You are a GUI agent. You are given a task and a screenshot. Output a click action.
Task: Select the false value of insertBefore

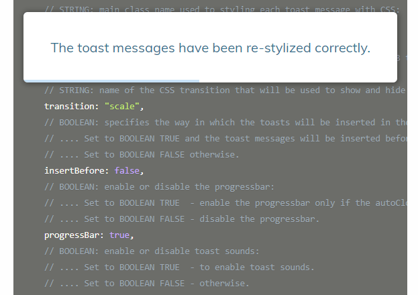pyautogui.click(x=126, y=170)
